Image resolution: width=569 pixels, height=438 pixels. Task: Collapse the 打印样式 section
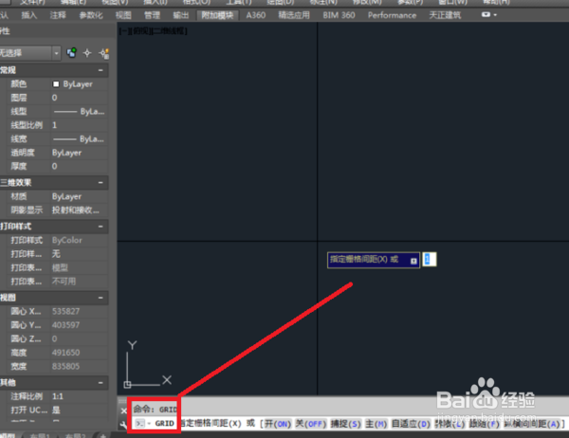pyautogui.click(x=101, y=227)
